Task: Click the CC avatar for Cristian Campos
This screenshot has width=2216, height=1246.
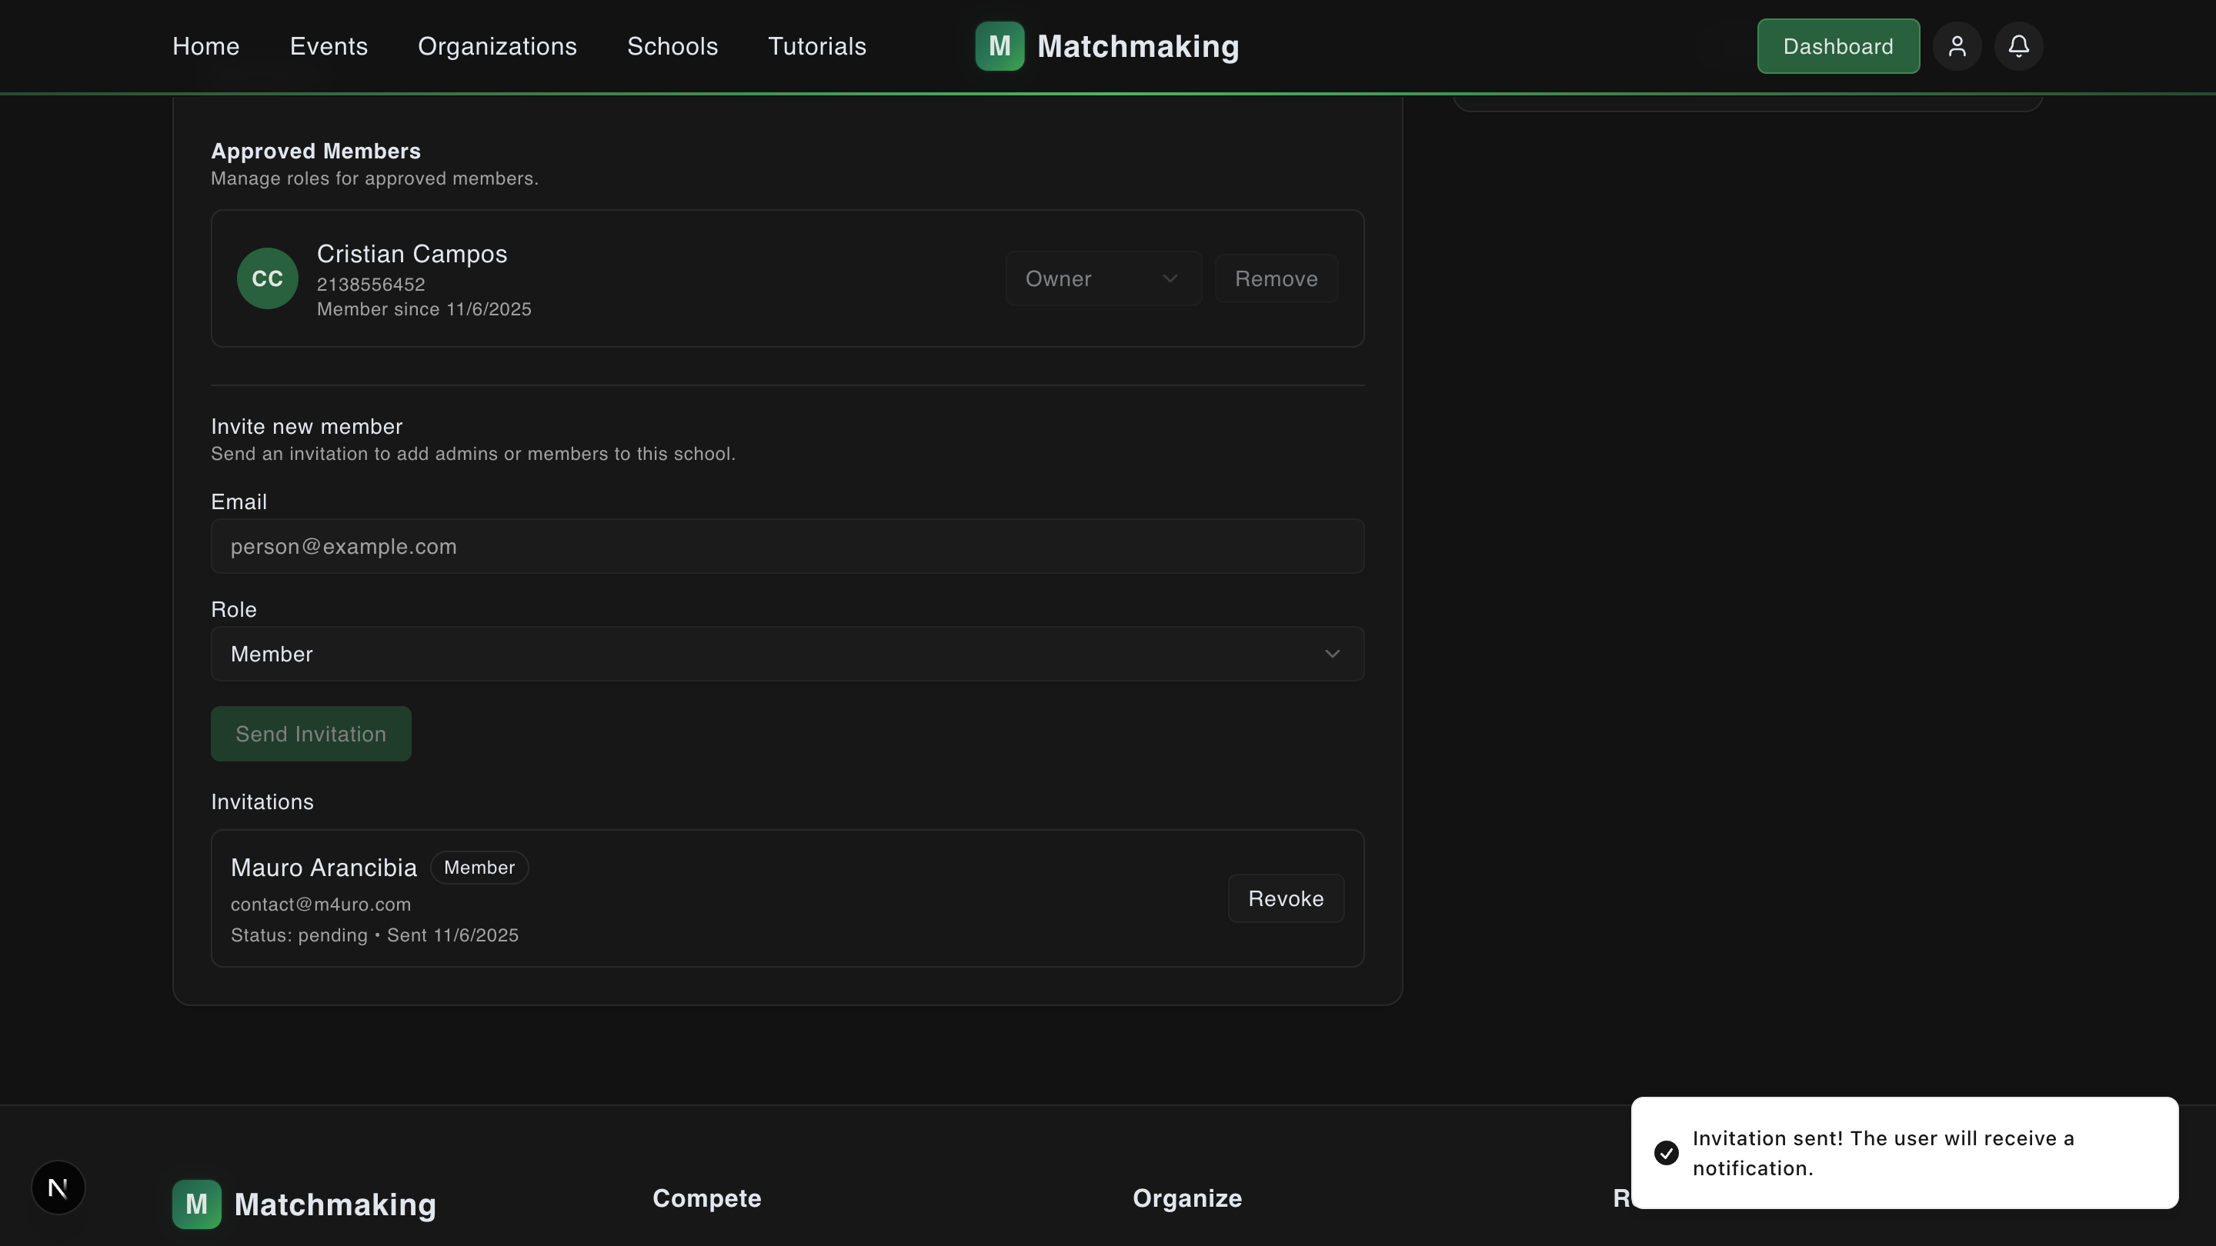Action: tap(268, 278)
